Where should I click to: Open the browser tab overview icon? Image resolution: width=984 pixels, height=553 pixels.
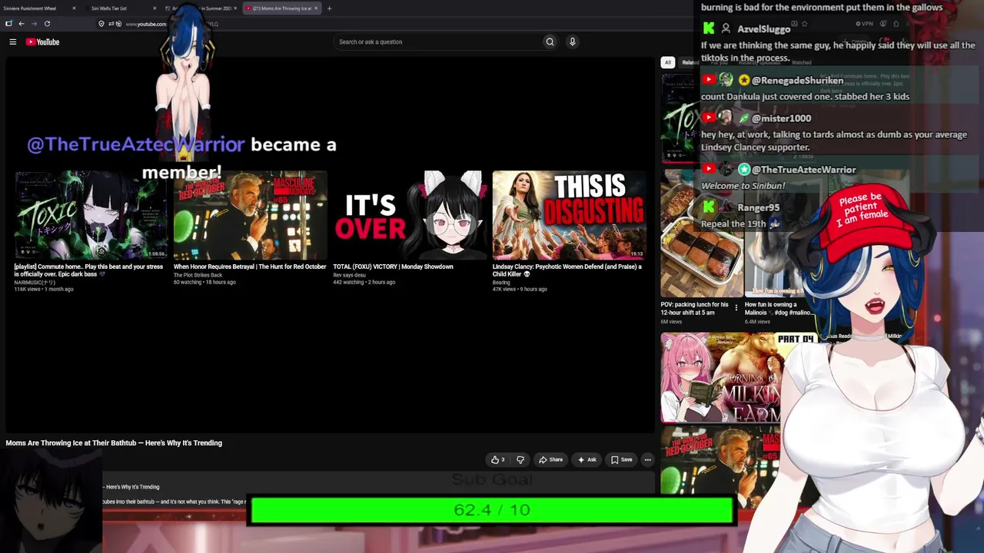pos(8,24)
